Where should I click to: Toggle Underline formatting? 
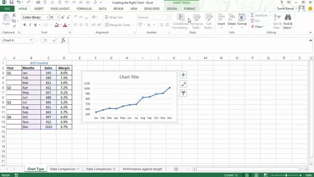pyautogui.click(x=35, y=25)
